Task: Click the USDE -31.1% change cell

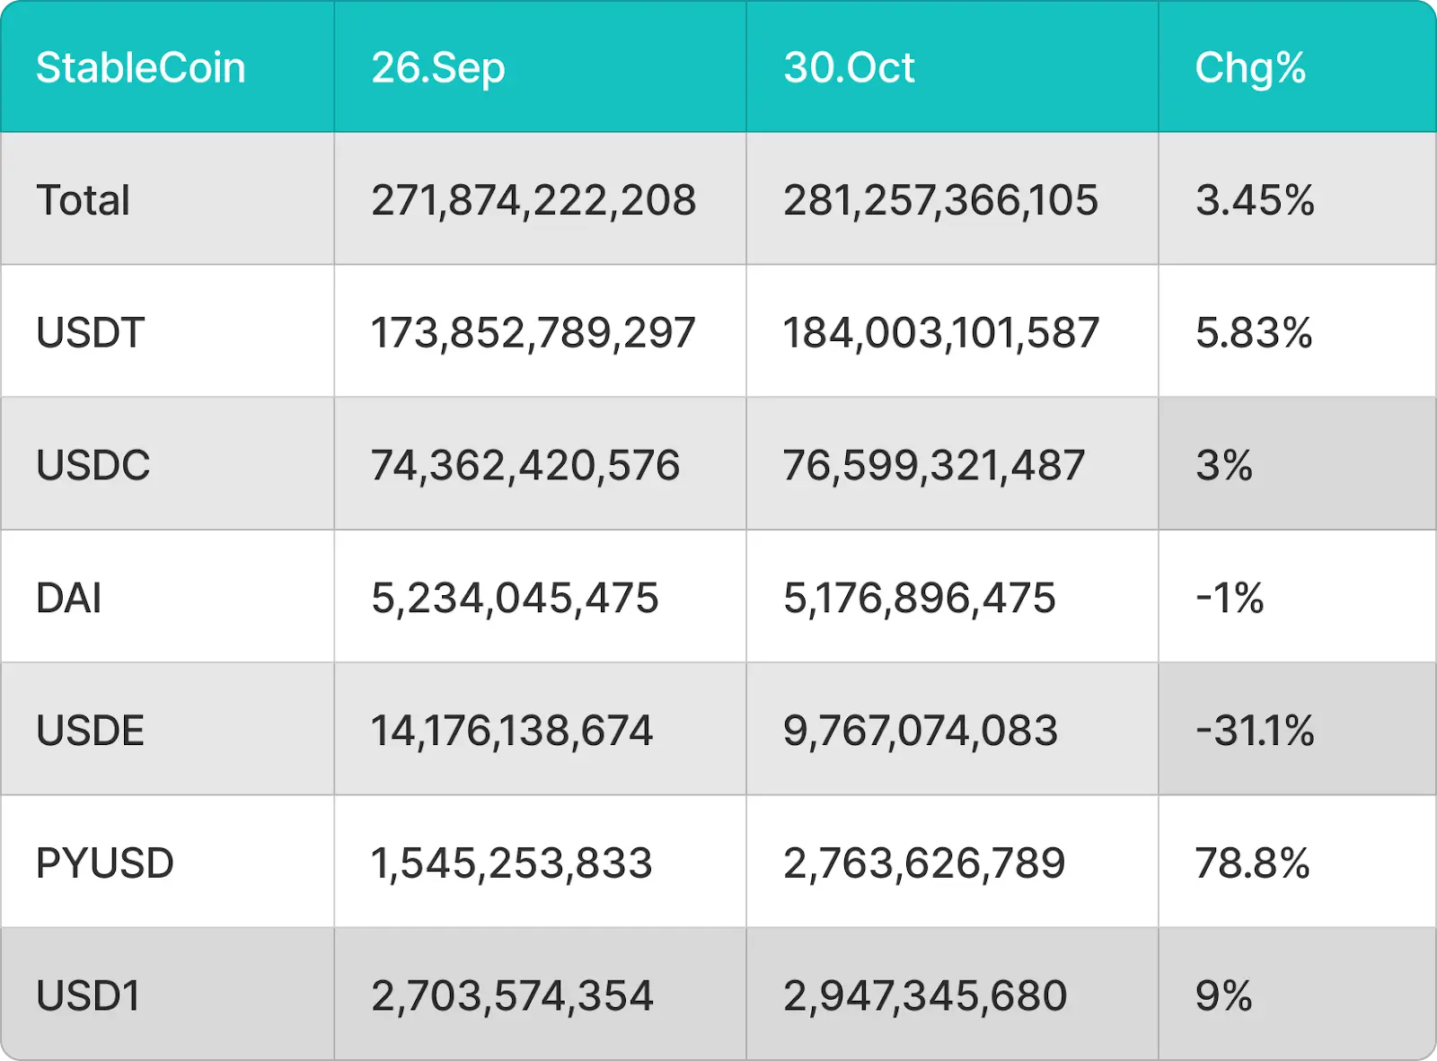Action: coord(1255,731)
